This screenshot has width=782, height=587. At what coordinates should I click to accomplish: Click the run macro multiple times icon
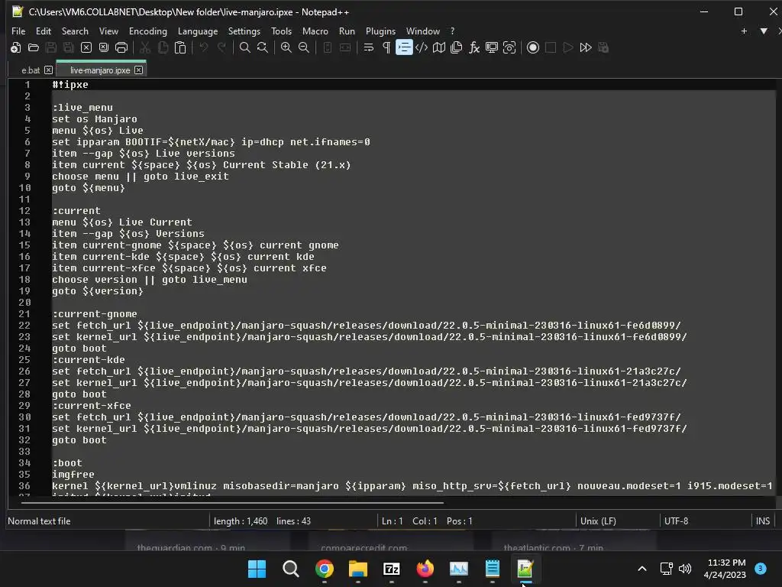pos(586,47)
